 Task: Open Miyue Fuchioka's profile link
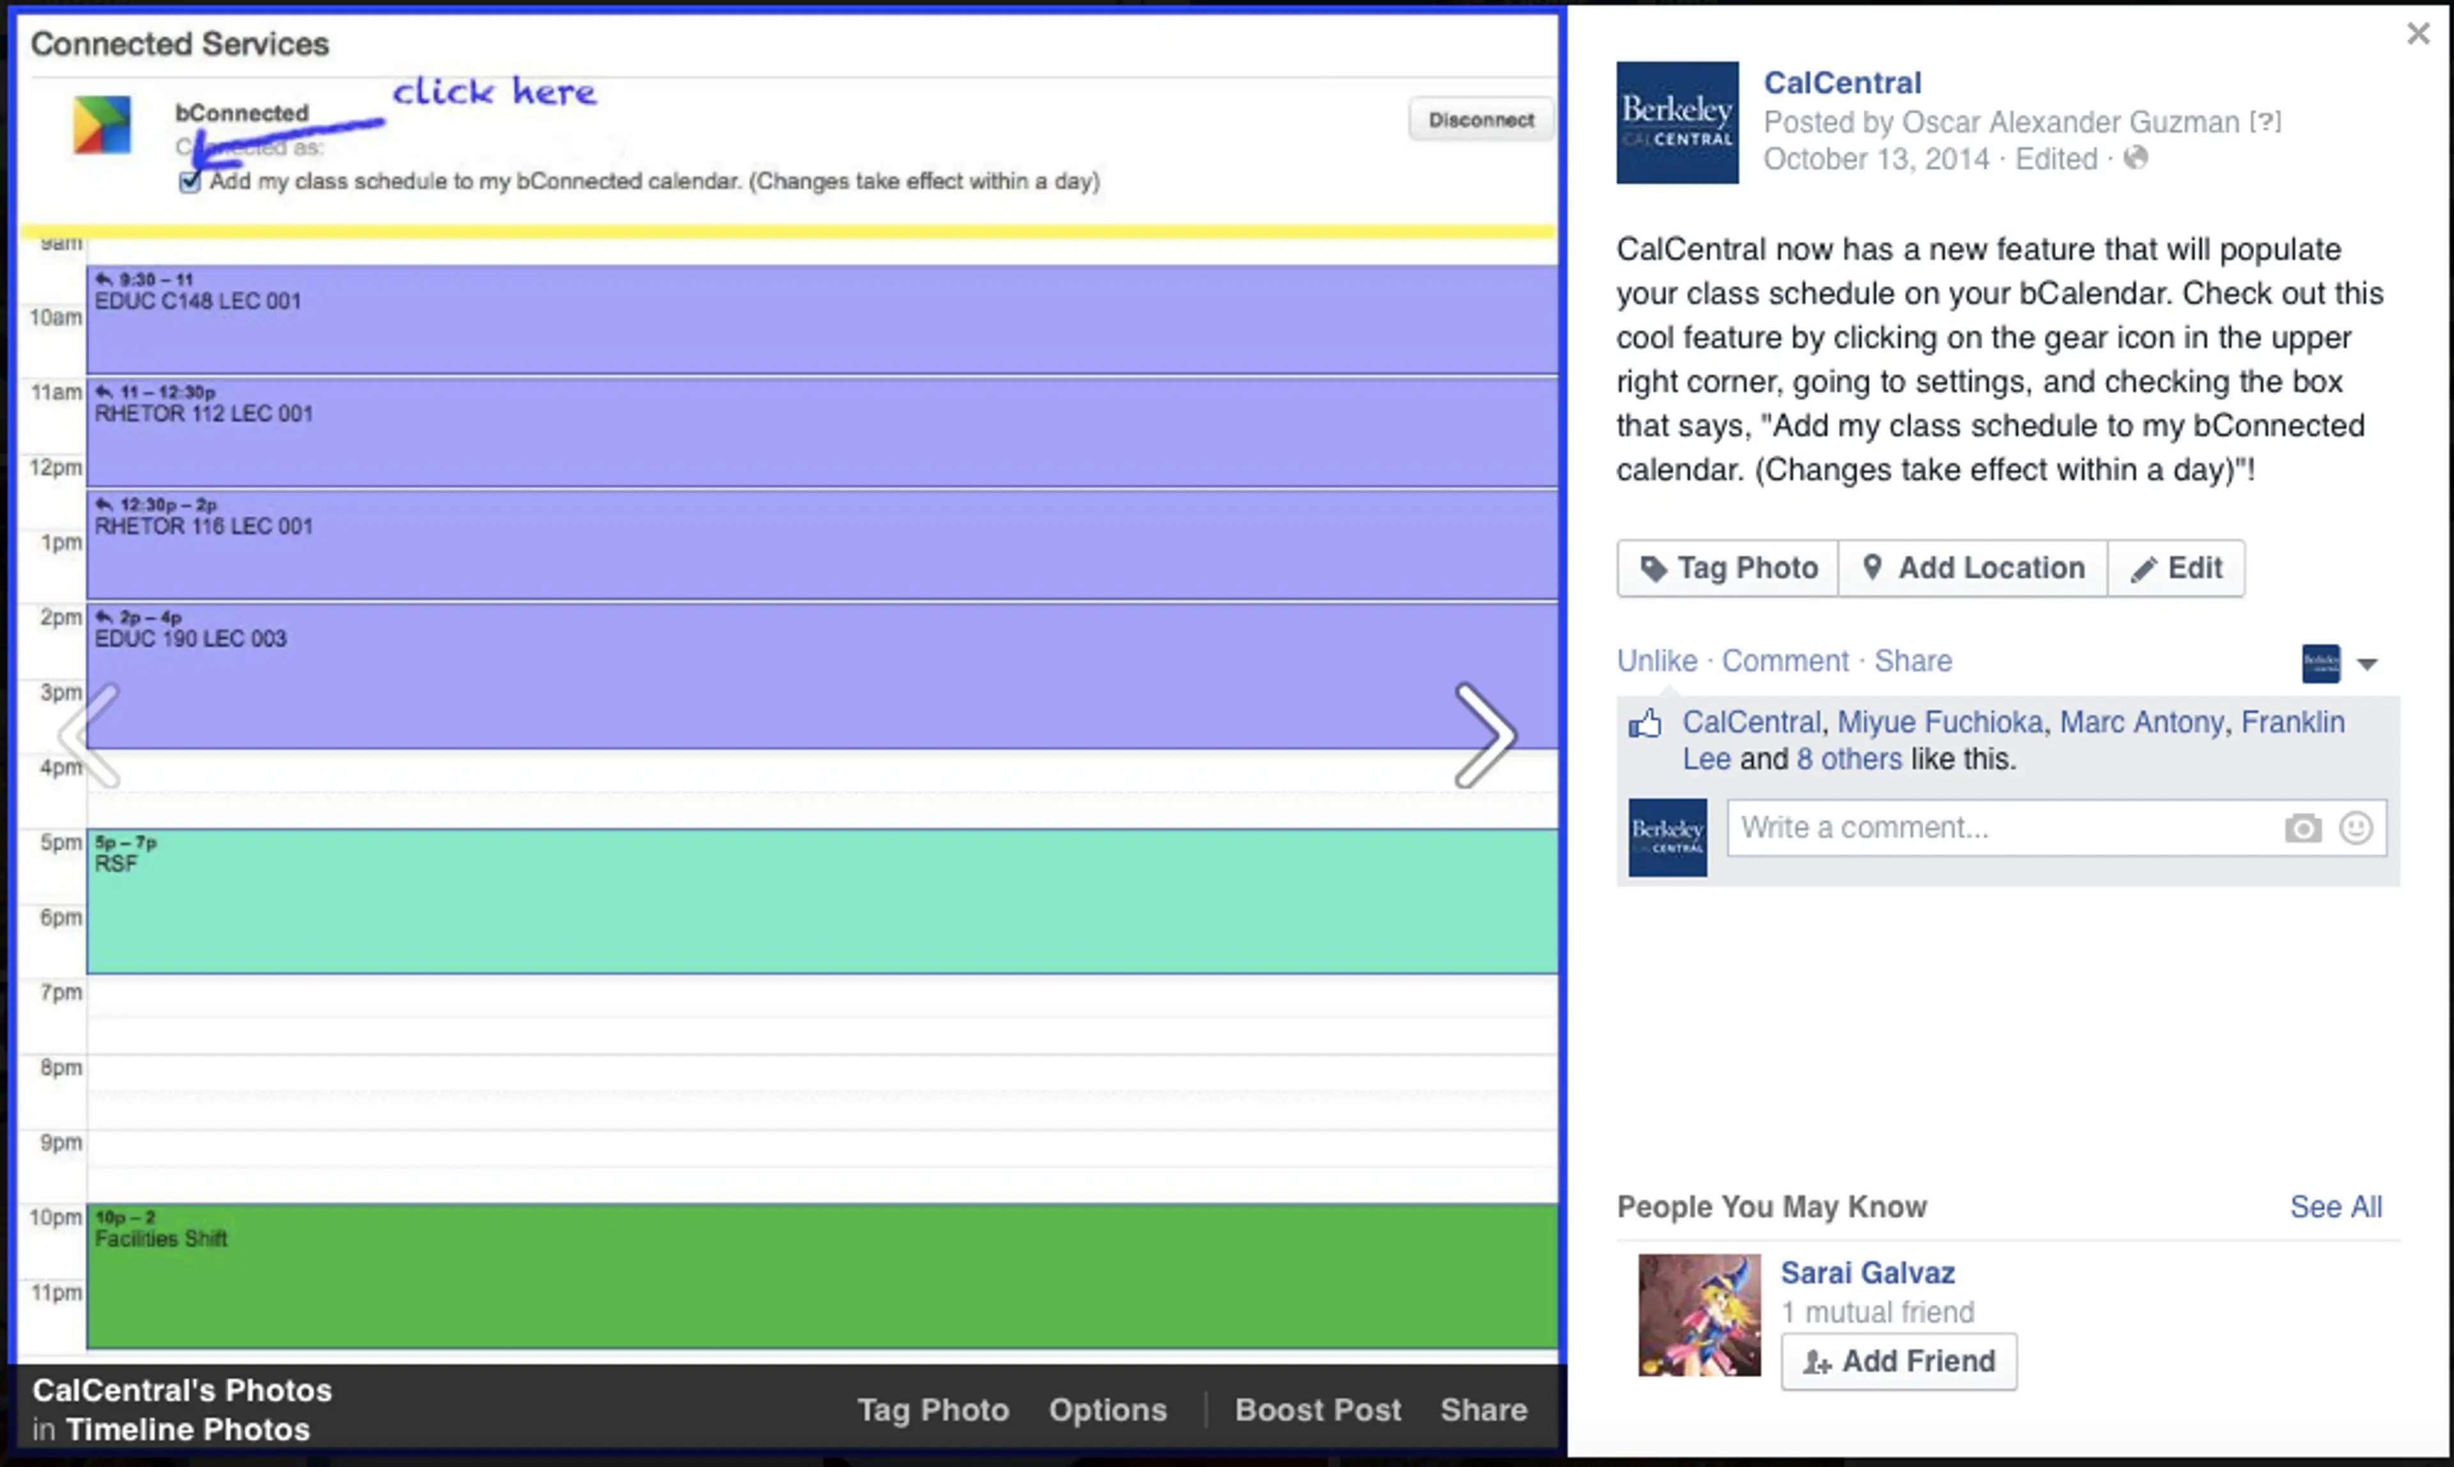1940,723
